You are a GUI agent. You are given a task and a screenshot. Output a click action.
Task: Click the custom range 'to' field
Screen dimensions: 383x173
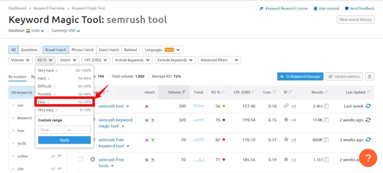77,130
